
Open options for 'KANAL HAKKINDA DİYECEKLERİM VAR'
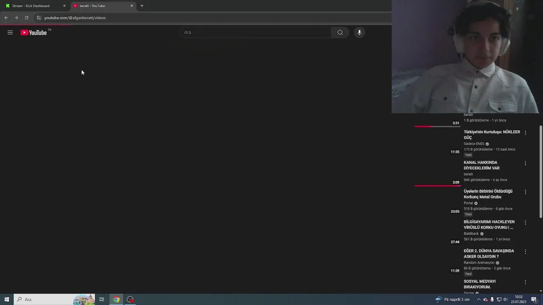(525, 163)
